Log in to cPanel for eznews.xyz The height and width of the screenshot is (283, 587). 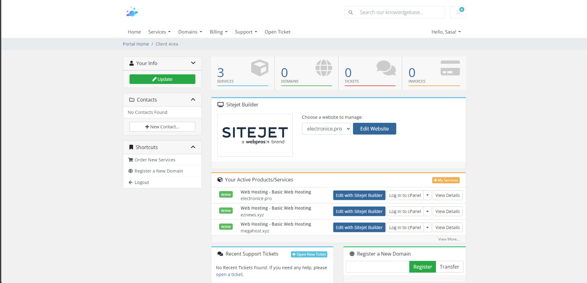click(405, 212)
